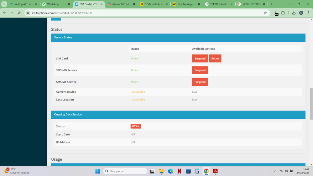Open the extension showing Off badge

[276, 13]
